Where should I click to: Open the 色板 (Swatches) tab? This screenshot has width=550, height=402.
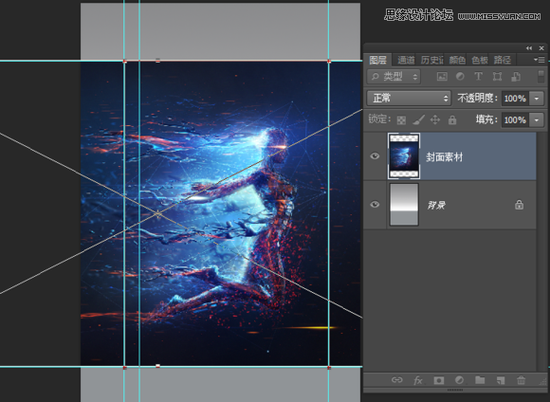[480, 60]
